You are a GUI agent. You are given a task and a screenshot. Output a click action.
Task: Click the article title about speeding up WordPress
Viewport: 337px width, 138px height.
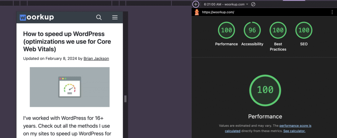click(64, 41)
